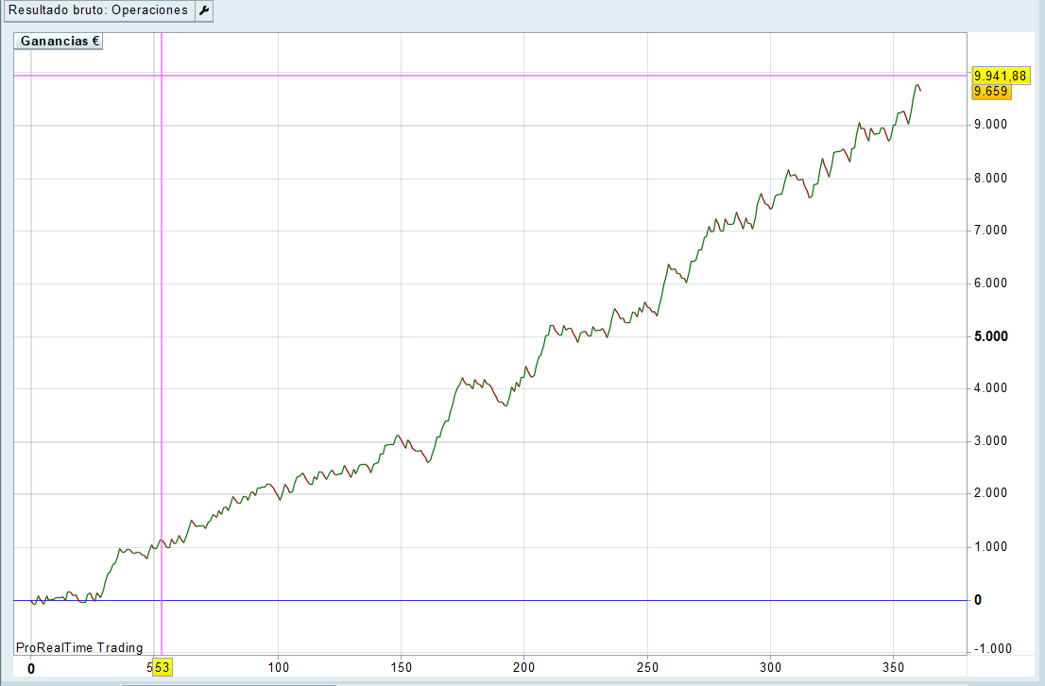1045x686 pixels.
Task: Click the ProRealTime Trading watermark
Action: 79,647
